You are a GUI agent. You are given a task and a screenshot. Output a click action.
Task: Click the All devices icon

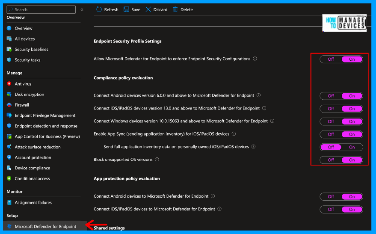point(9,39)
